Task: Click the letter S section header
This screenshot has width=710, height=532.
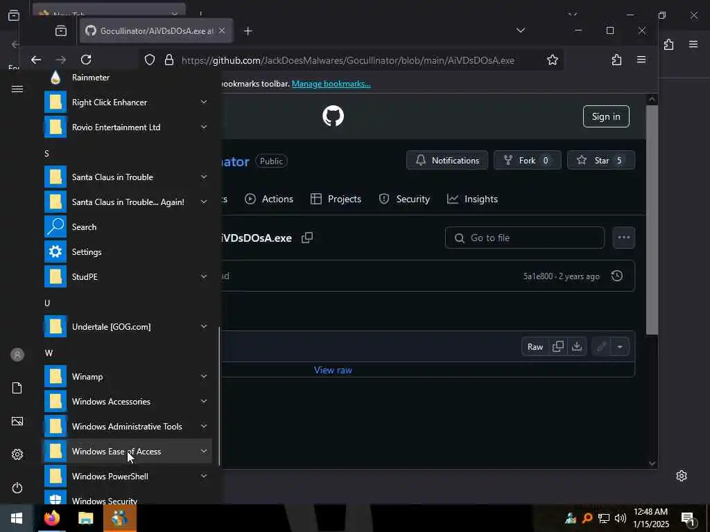Action: point(46,154)
